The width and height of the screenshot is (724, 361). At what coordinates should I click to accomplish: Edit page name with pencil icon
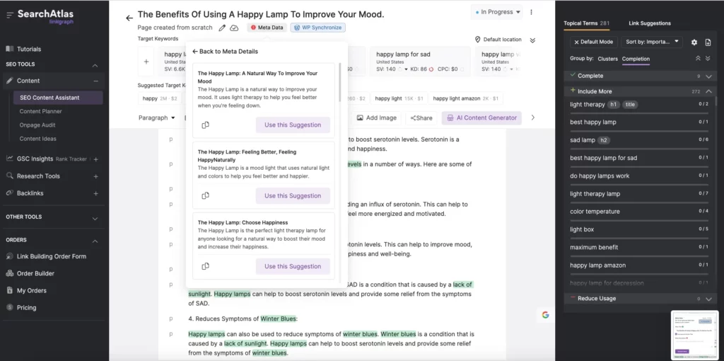(x=222, y=28)
